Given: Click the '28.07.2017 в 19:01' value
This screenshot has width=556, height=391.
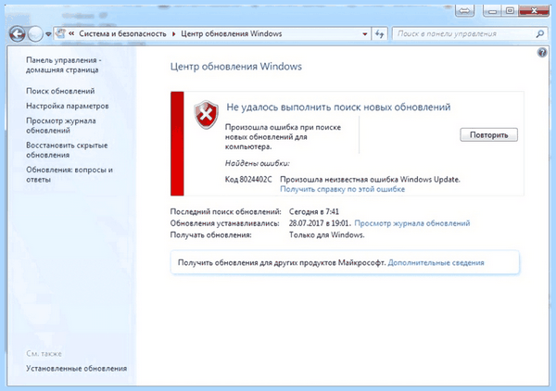Looking at the screenshot, I should [x=320, y=223].
